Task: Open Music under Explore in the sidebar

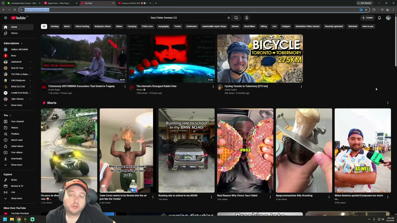Action: (x=17, y=180)
